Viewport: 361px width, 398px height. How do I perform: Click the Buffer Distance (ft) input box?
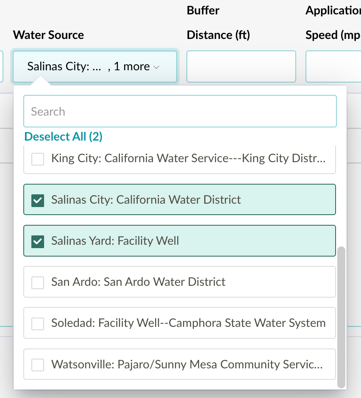click(x=241, y=67)
